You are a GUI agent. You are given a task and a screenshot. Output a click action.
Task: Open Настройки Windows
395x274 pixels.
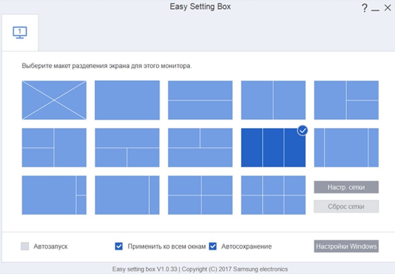tap(346, 246)
